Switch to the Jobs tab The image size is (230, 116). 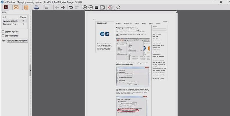[x=4, y=12]
